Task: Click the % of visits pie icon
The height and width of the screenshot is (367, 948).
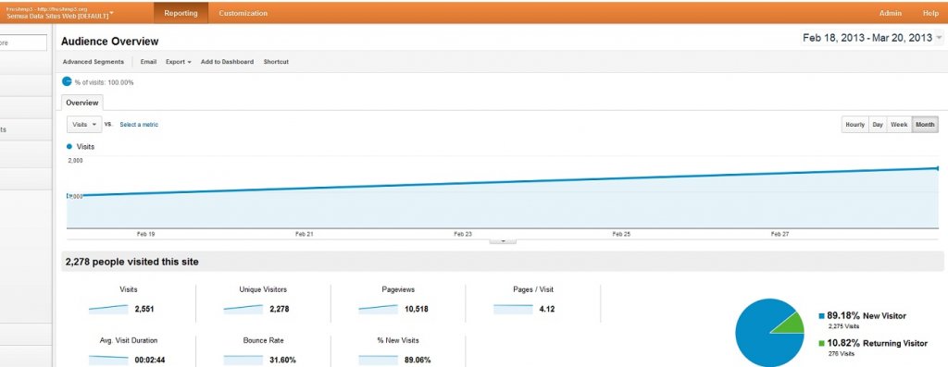Action: (x=67, y=81)
